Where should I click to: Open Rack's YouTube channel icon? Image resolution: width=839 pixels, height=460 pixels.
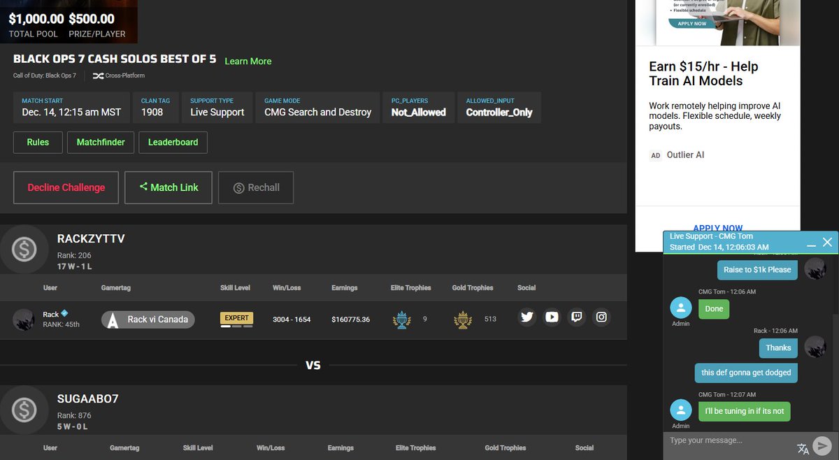(552, 317)
